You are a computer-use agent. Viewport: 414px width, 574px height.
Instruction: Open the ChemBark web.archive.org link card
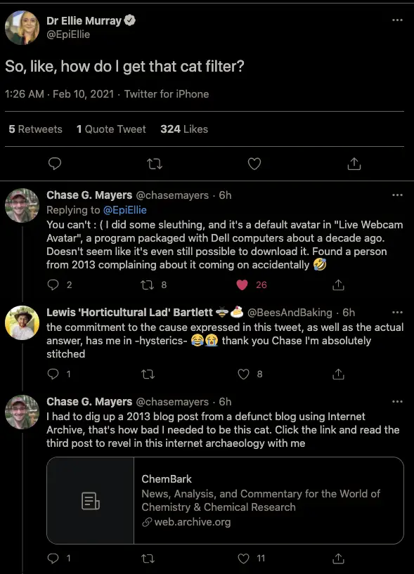click(226, 500)
